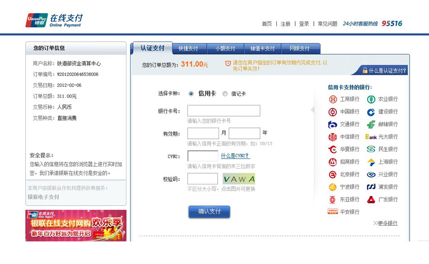Click the 北京银行 red logo icon
The height and width of the screenshot is (264, 429).
click(333, 174)
